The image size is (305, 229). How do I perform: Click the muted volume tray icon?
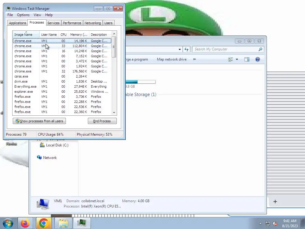[275, 224]
